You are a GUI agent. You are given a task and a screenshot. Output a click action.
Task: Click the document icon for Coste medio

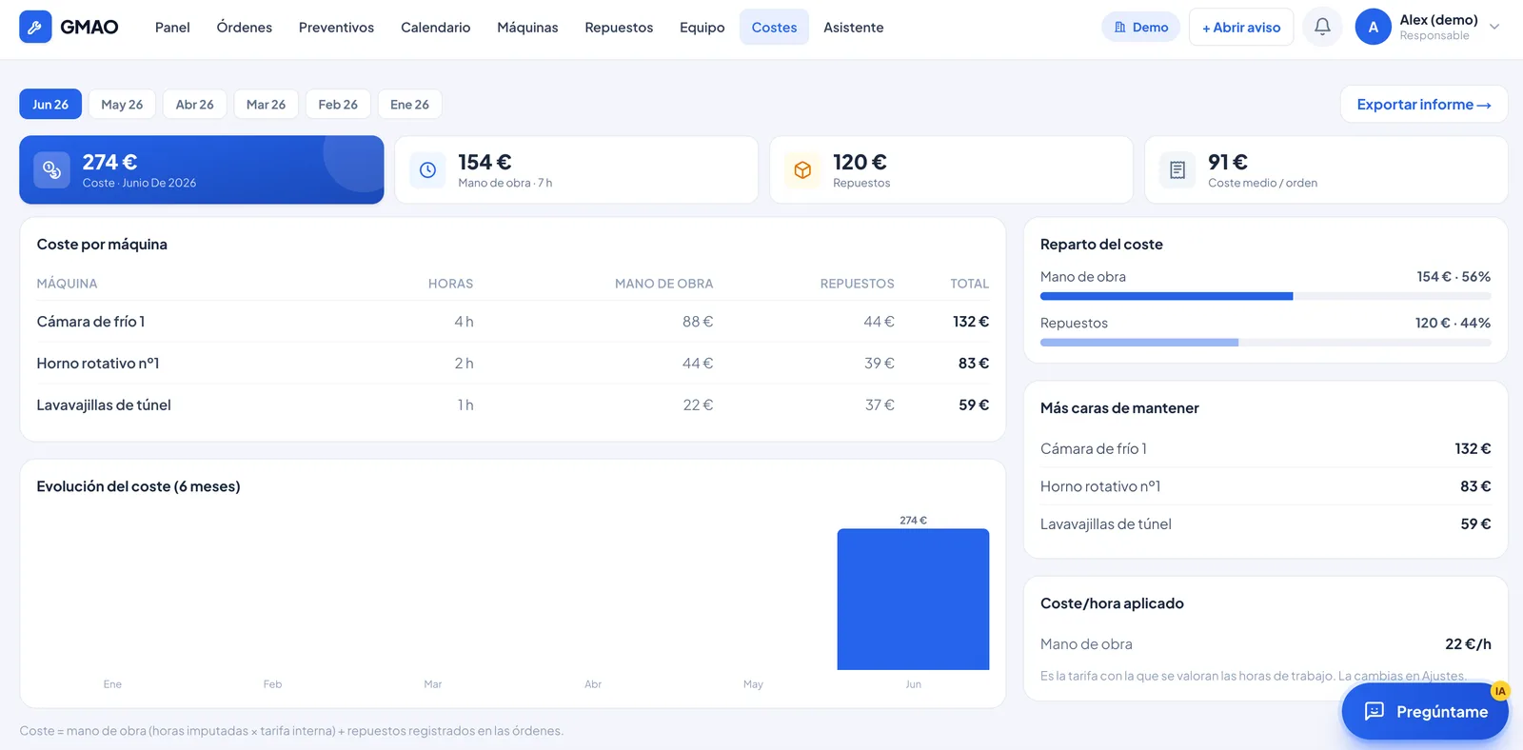(x=1177, y=170)
